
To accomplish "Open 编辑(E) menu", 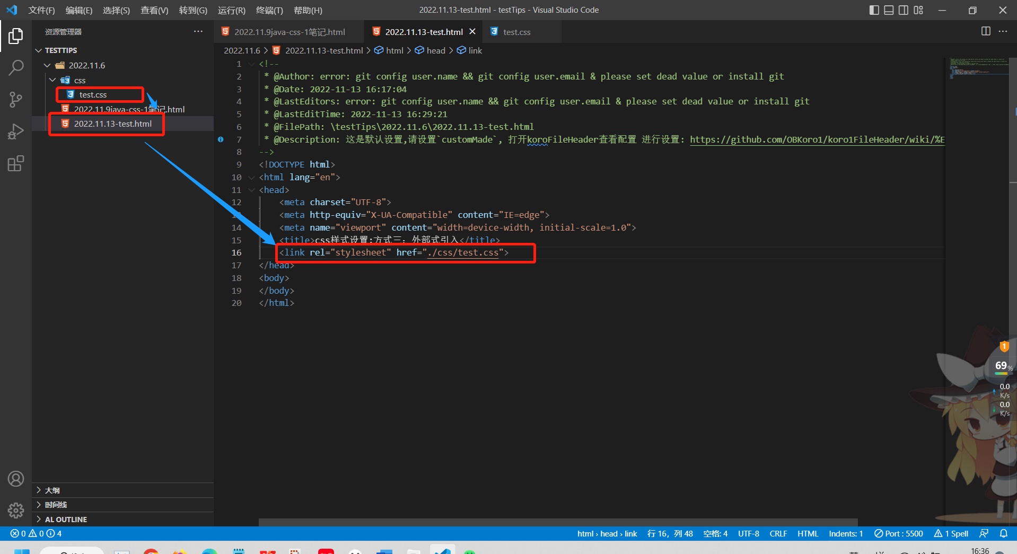I will (x=79, y=10).
